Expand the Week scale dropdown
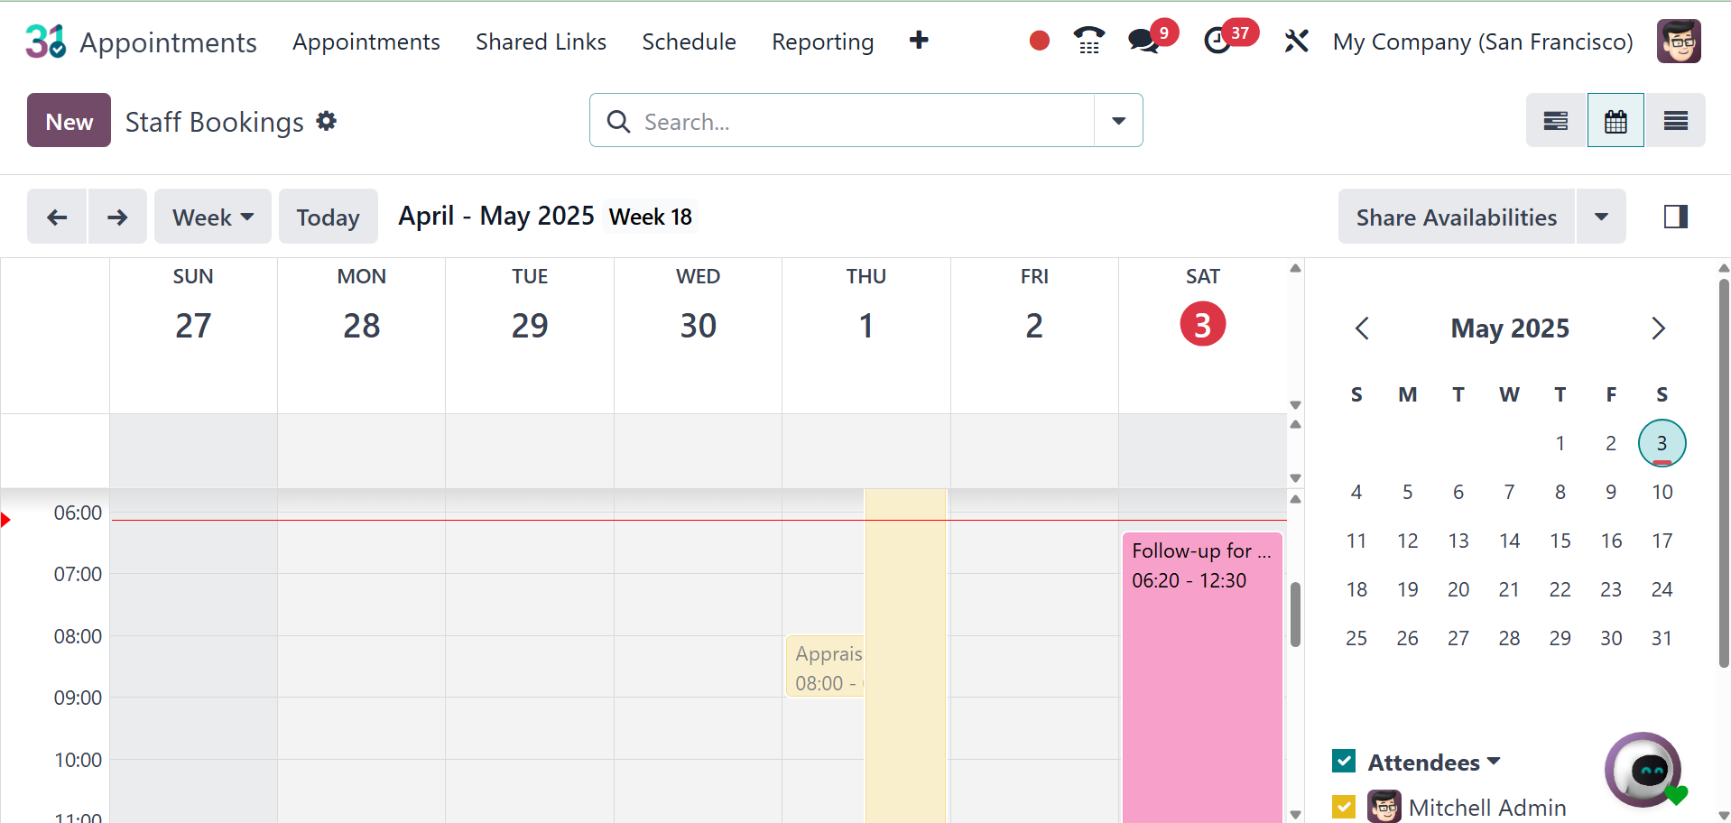The width and height of the screenshot is (1731, 823). 213,217
